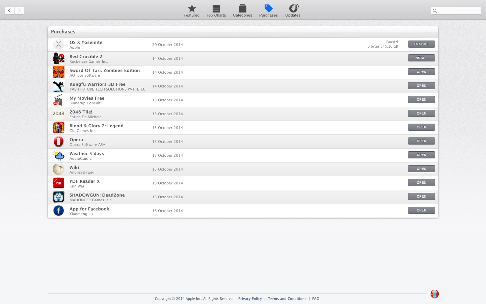
Task: Open the Updates tab
Action: point(293,10)
